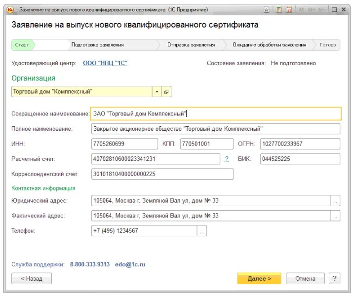Viewport: 353px width, 296px height.
Task: Open help with the ? button
Action: click(x=335, y=279)
